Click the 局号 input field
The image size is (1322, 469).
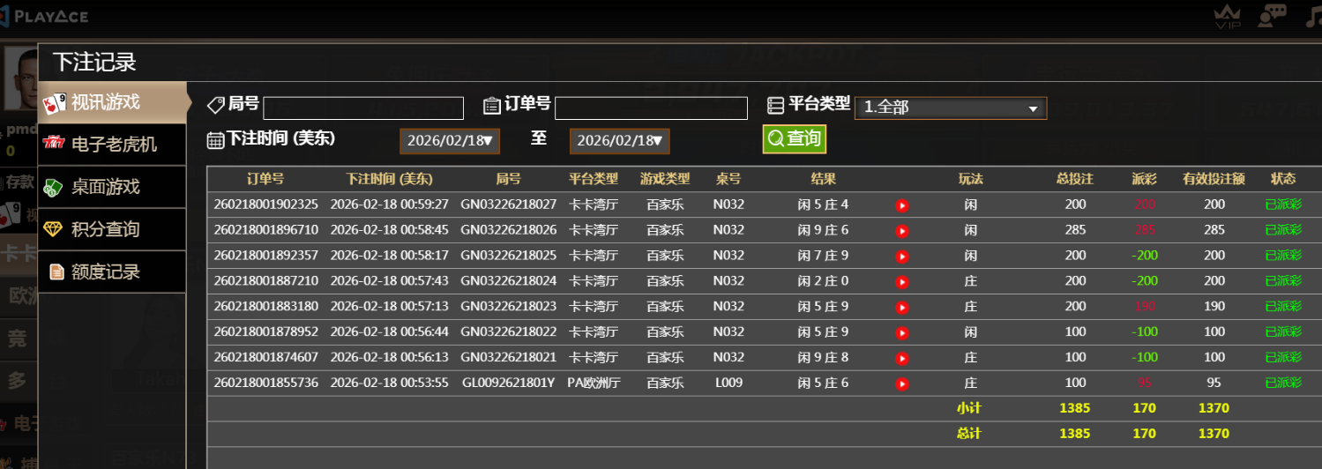(x=363, y=108)
